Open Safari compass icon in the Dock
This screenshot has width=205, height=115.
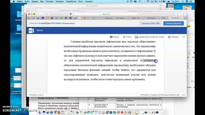click(51, 112)
